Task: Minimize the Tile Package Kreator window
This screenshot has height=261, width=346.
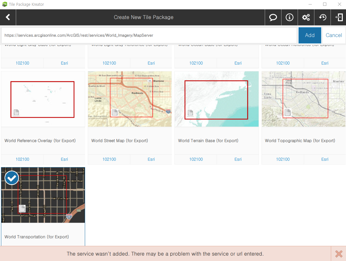Action: 310,4
